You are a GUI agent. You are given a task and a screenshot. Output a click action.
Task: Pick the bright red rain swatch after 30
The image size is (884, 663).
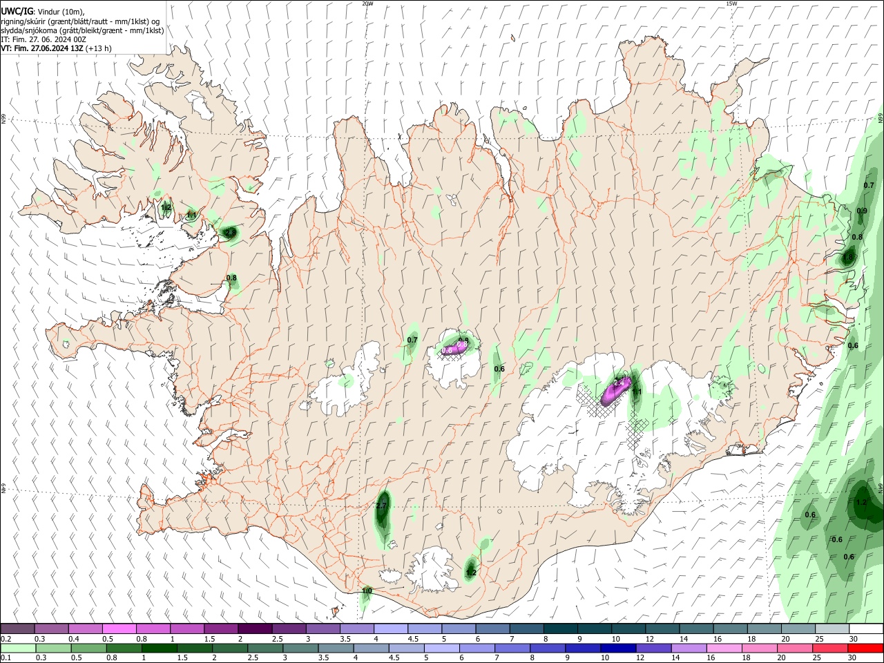(x=866, y=648)
